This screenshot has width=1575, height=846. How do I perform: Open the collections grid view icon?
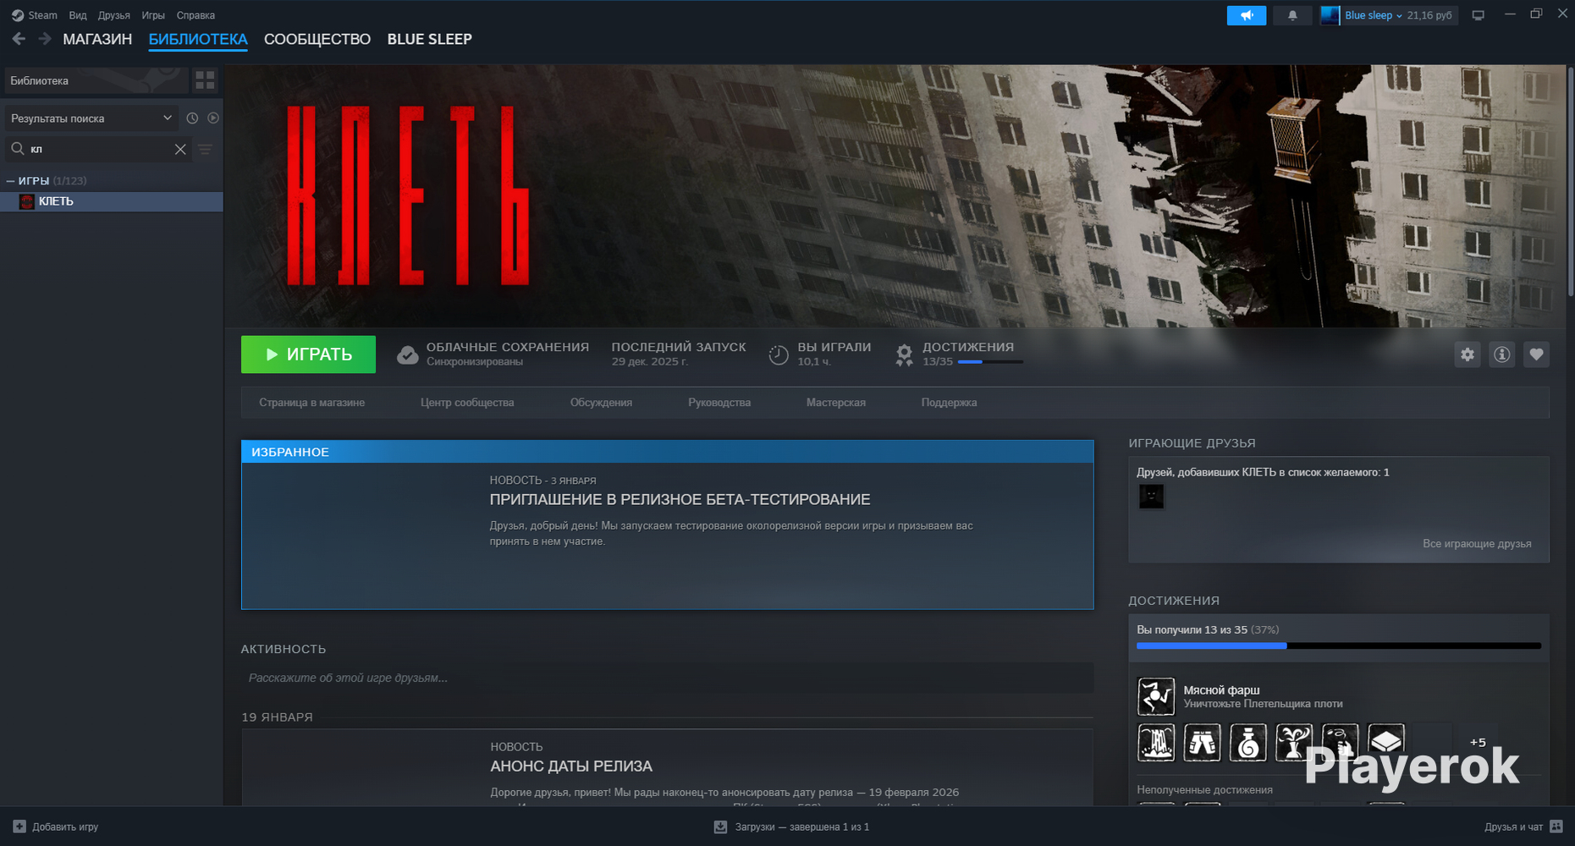pyautogui.click(x=205, y=80)
